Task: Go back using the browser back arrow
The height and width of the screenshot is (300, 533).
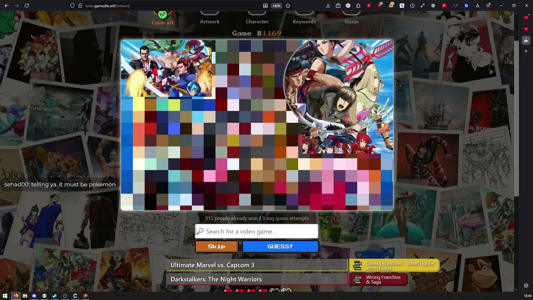Action: pyautogui.click(x=6, y=6)
